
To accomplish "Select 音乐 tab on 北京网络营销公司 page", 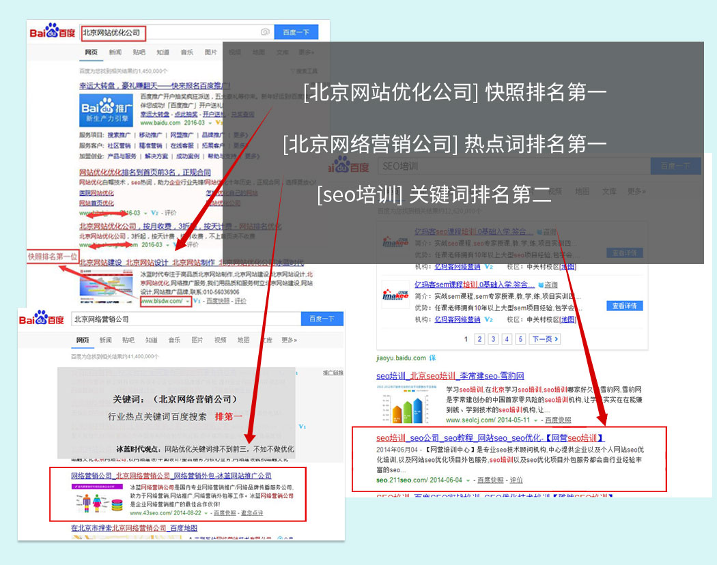I will pos(174,340).
